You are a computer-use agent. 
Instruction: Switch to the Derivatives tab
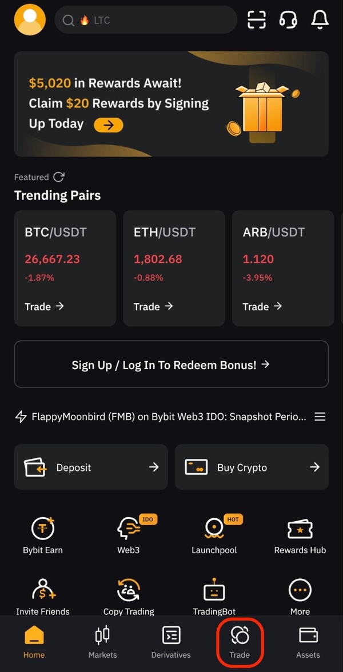171,642
